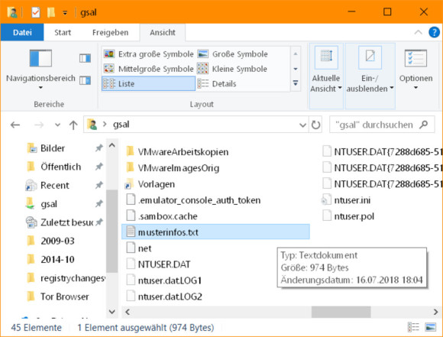443x337 pixels.
Task: Select Extra große Symbole layout
Action: point(149,54)
